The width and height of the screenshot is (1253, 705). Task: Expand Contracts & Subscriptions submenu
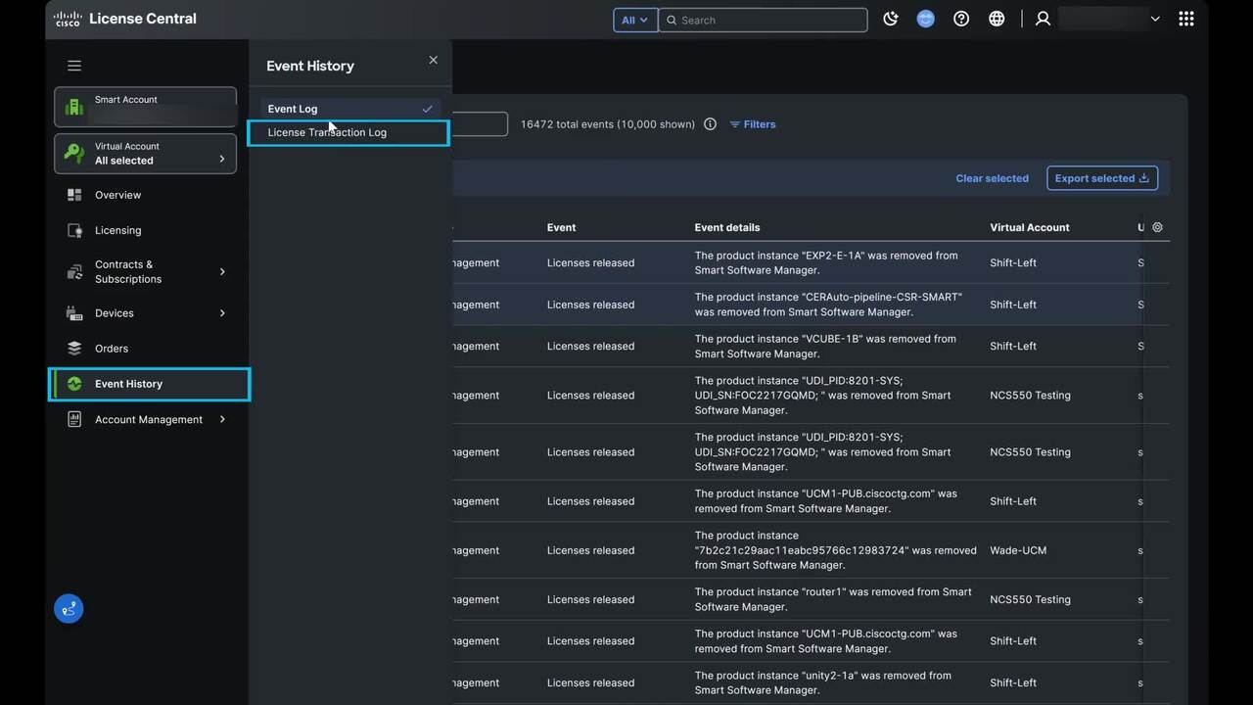pos(222,271)
